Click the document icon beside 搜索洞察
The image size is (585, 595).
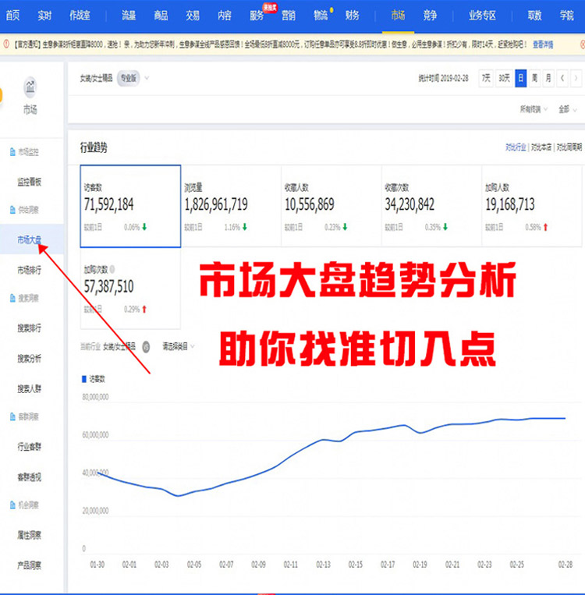pos(12,298)
